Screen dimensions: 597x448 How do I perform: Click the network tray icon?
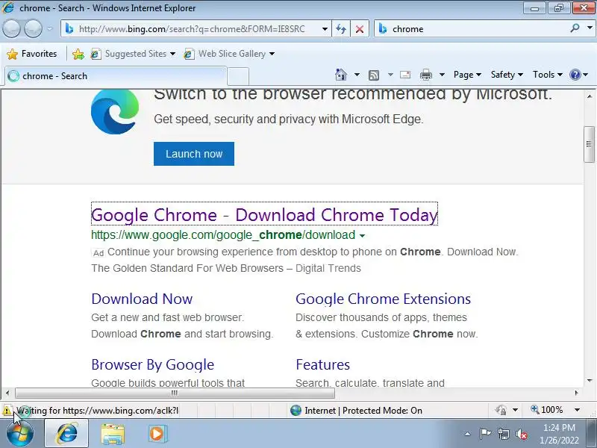point(504,434)
